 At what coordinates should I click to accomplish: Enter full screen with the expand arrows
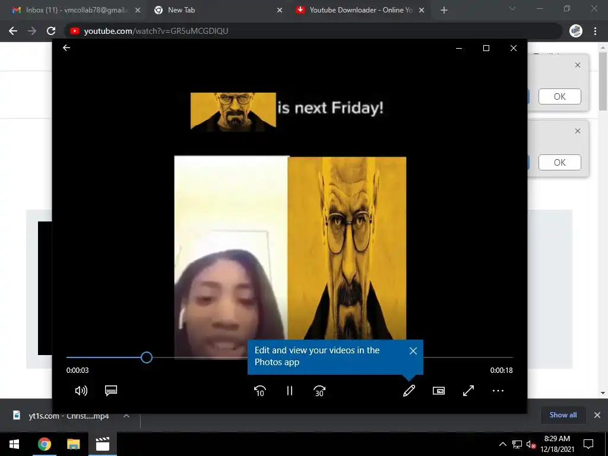click(x=468, y=391)
